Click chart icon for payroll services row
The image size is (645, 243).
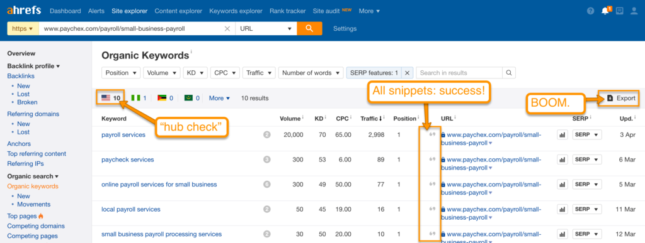562,135
